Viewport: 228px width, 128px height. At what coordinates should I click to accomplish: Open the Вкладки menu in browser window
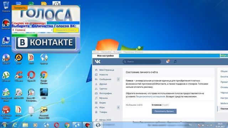tap(117, 52)
